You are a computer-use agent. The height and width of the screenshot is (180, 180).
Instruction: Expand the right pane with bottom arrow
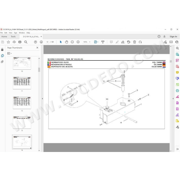click(178, 149)
